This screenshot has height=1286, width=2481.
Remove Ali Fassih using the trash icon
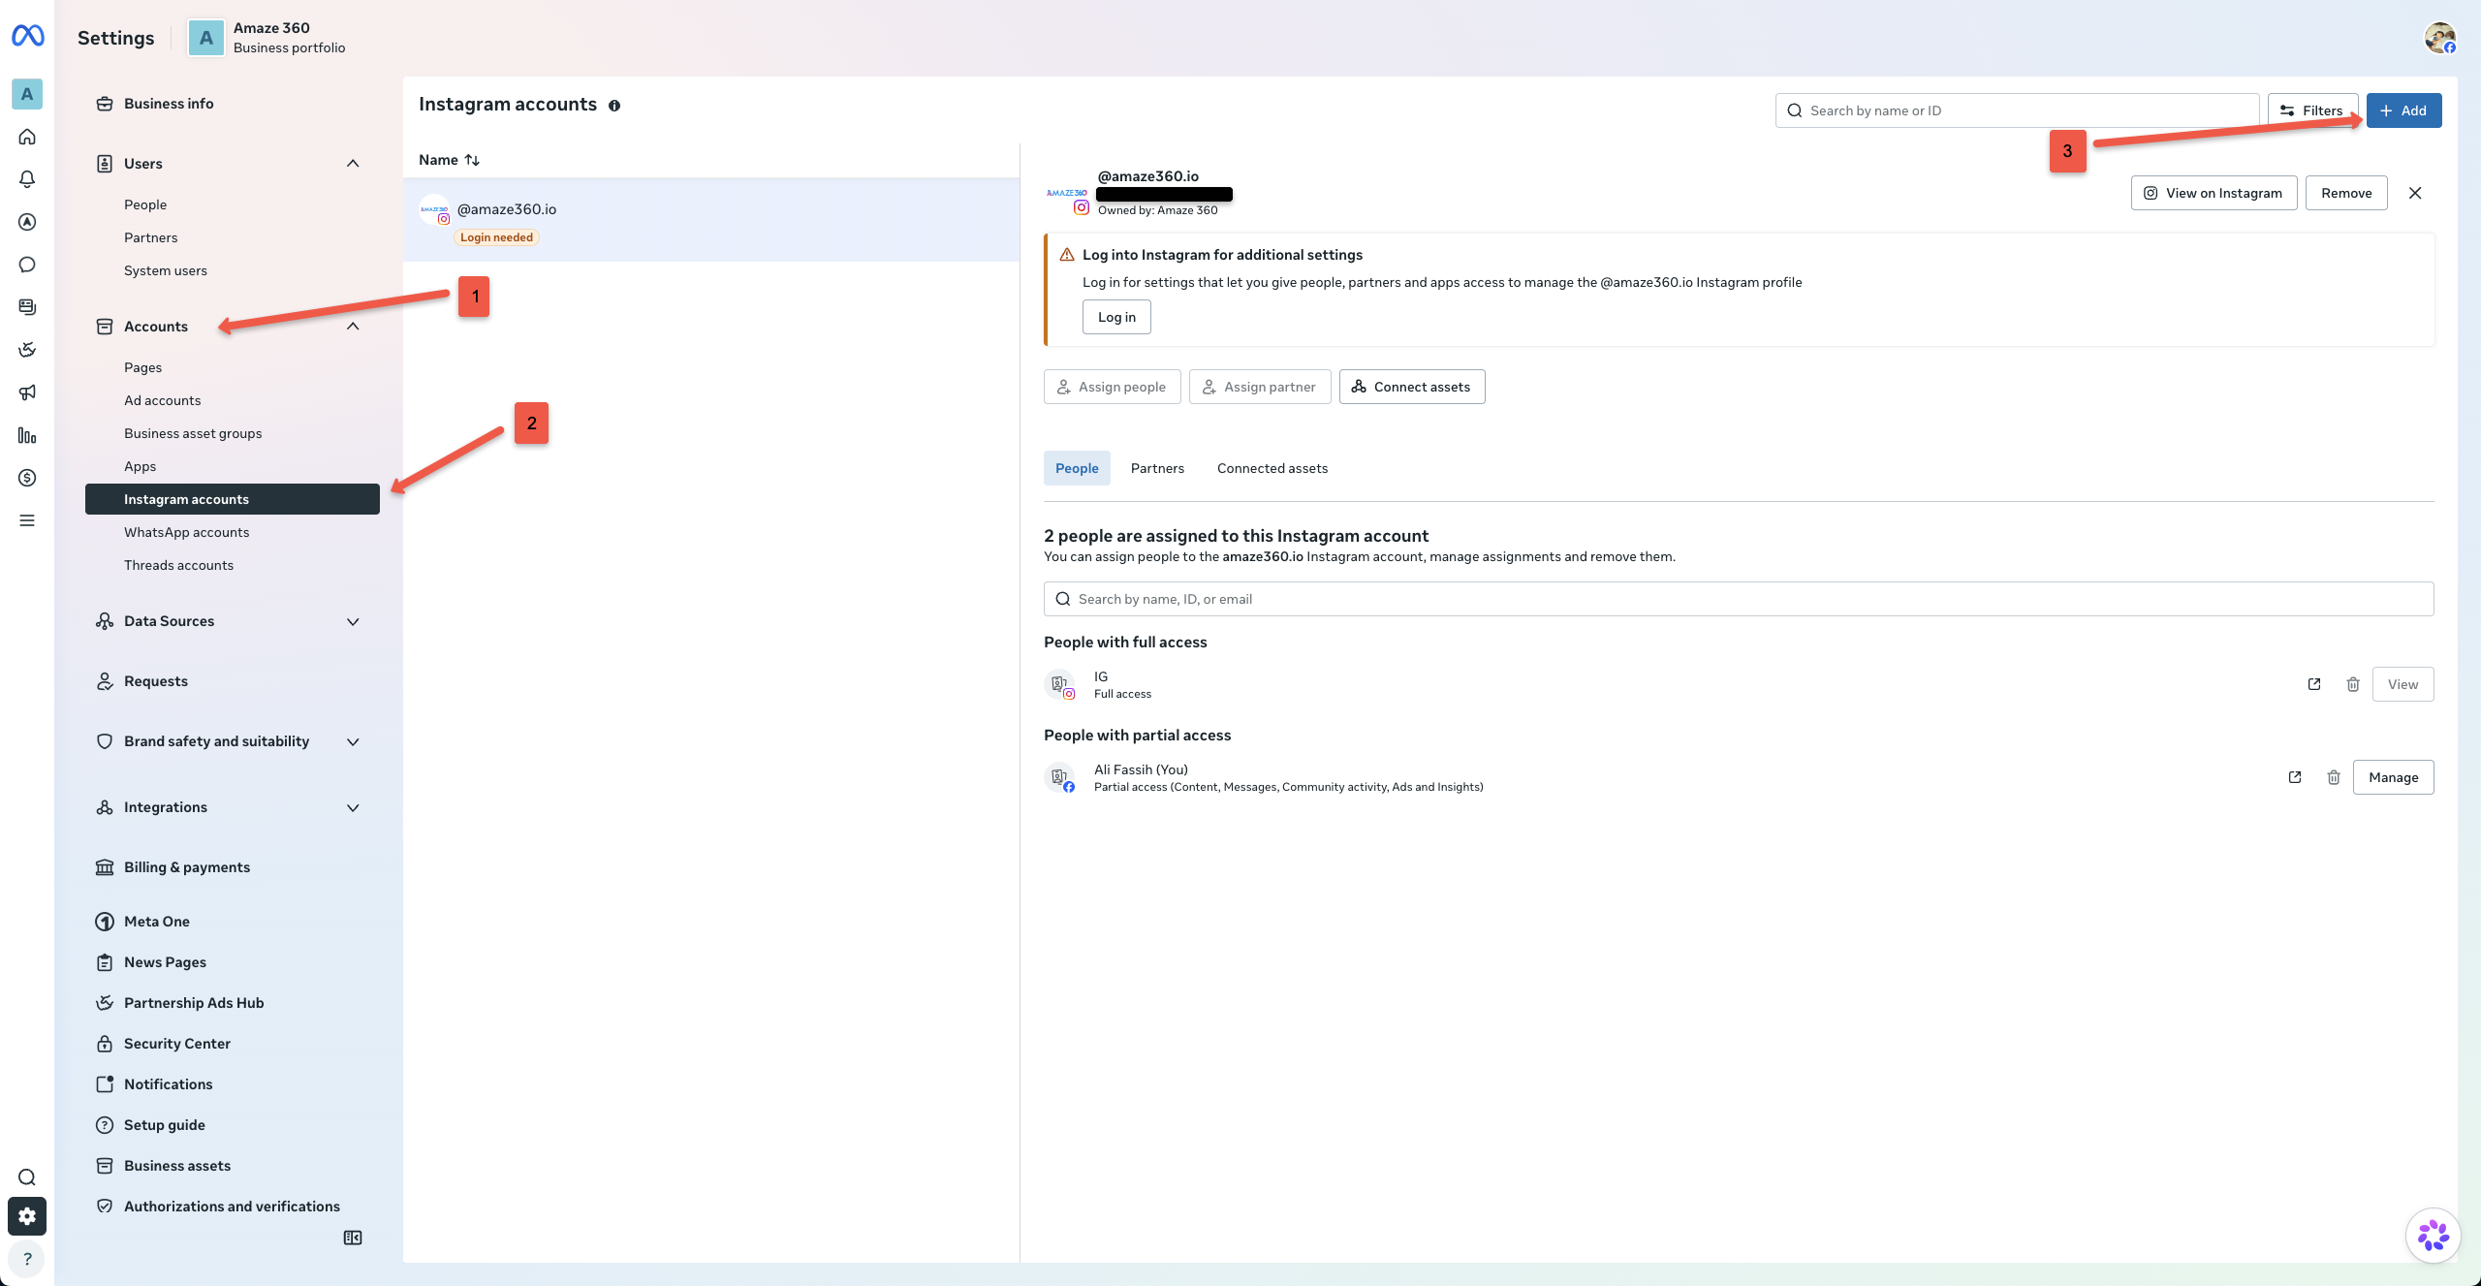point(2334,777)
